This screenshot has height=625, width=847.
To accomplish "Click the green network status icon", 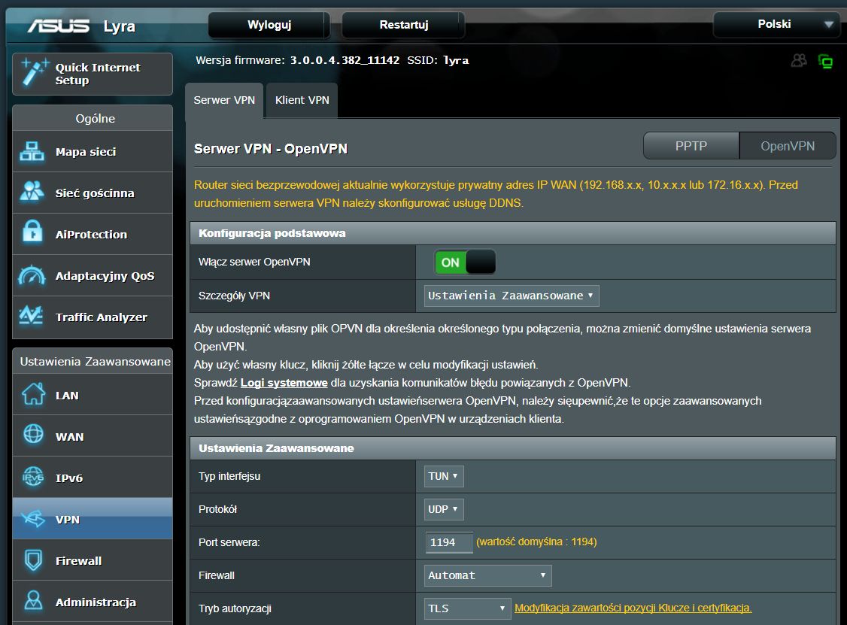I will pos(825,61).
